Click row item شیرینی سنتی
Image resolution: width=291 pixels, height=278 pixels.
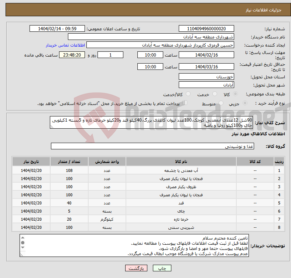[x=181, y=227]
